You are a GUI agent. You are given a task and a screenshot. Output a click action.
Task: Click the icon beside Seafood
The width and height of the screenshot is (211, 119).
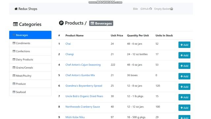(14, 92)
